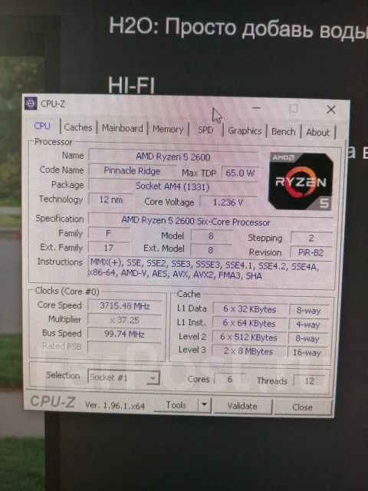The image size is (368, 491).
Task: Click the AMD Ryzen 5 logo image
Action: [x=301, y=181]
